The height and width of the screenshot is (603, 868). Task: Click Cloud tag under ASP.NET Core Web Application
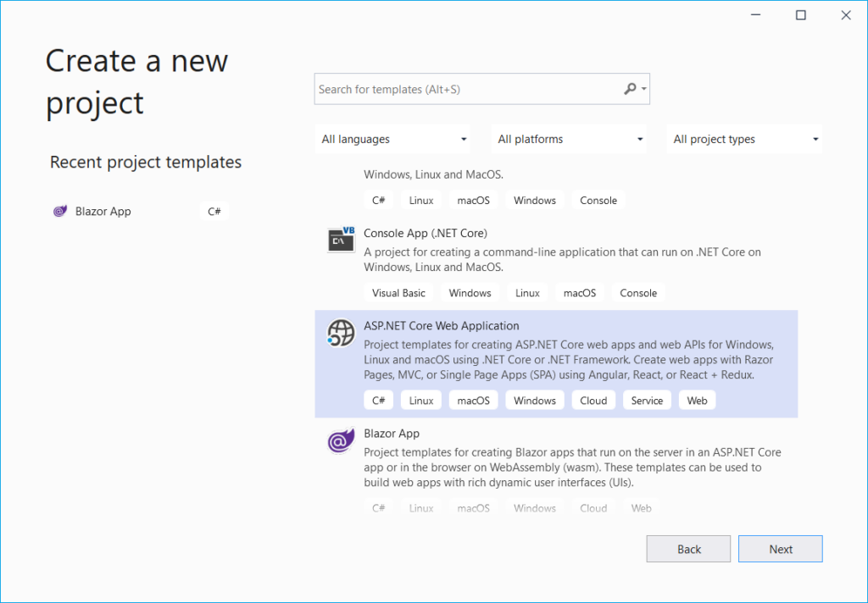click(593, 400)
